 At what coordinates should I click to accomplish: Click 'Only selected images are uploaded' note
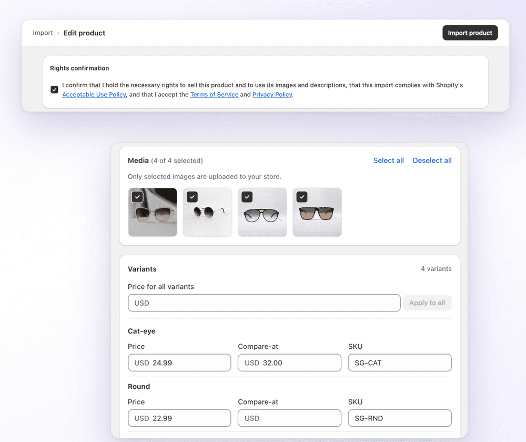click(x=205, y=176)
